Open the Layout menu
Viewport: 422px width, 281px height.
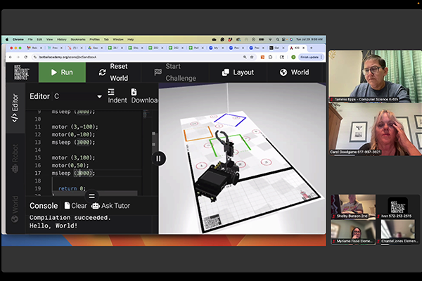click(236, 72)
